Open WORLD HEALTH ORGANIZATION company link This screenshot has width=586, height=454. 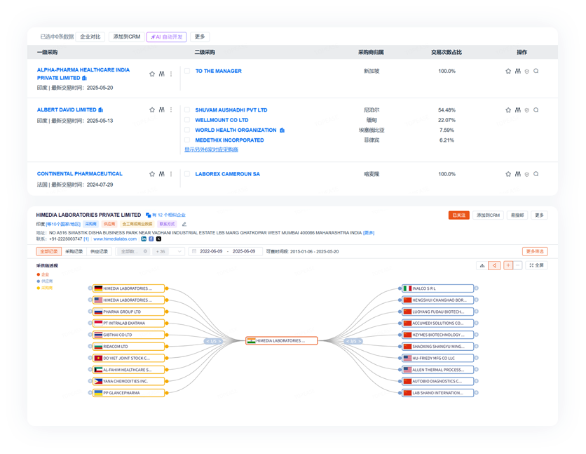[x=236, y=130]
